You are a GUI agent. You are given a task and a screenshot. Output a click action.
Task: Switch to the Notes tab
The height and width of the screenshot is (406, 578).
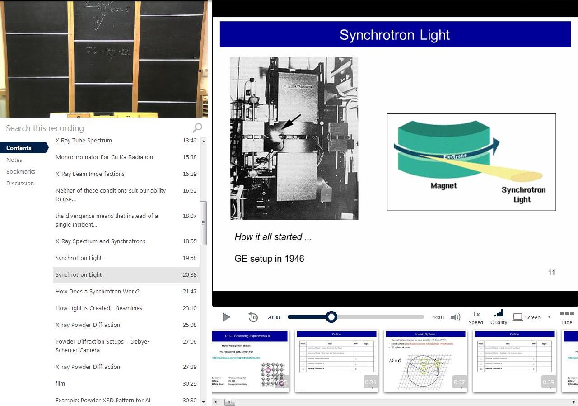(x=14, y=160)
